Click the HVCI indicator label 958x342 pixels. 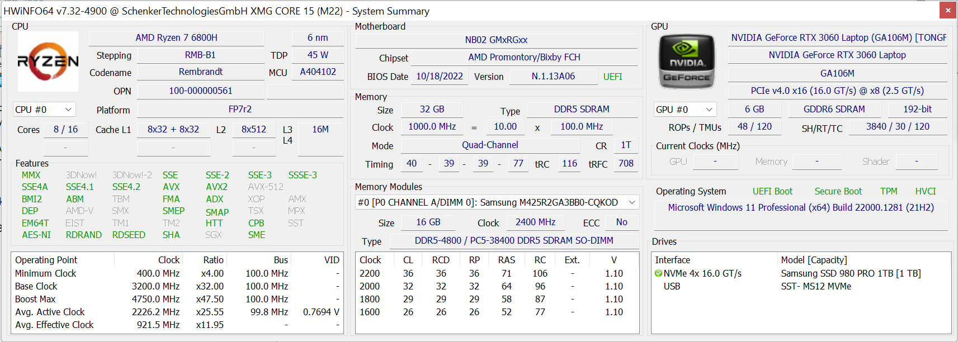(925, 191)
